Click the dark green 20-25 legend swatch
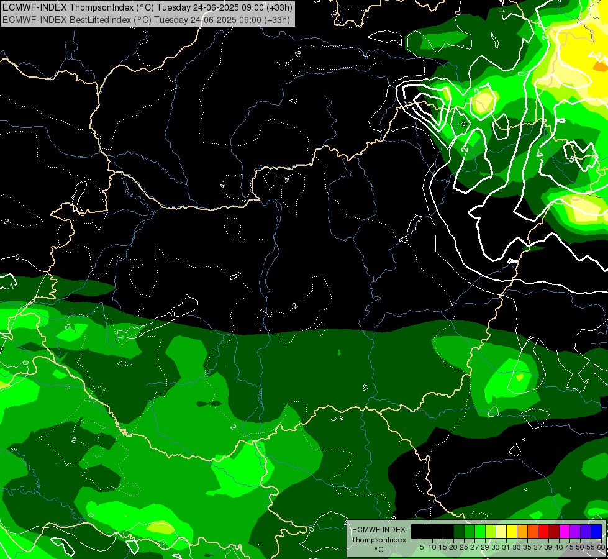The image size is (608, 559). 459,531
